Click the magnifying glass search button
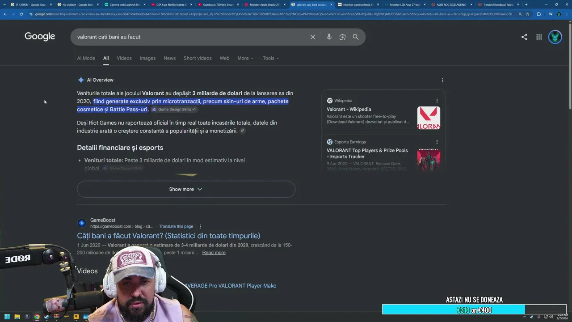Viewport: 572px width, 322px height. 356,37
